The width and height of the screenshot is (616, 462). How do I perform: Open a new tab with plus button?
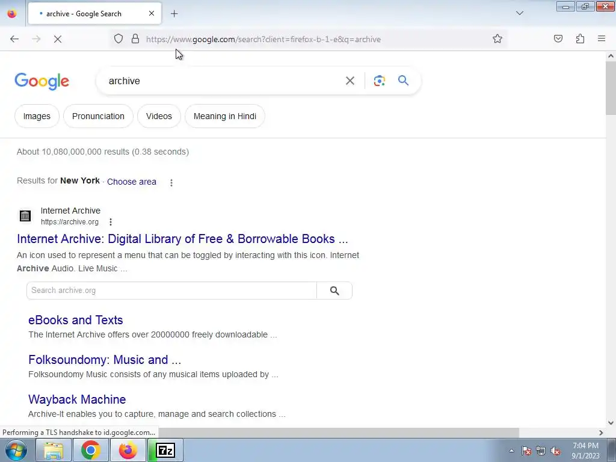(x=174, y=14)
